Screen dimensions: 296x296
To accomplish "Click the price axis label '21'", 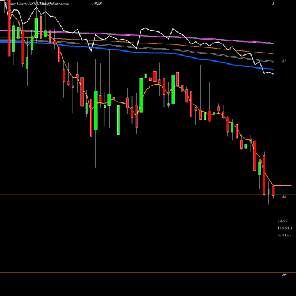I will [284, 61].
